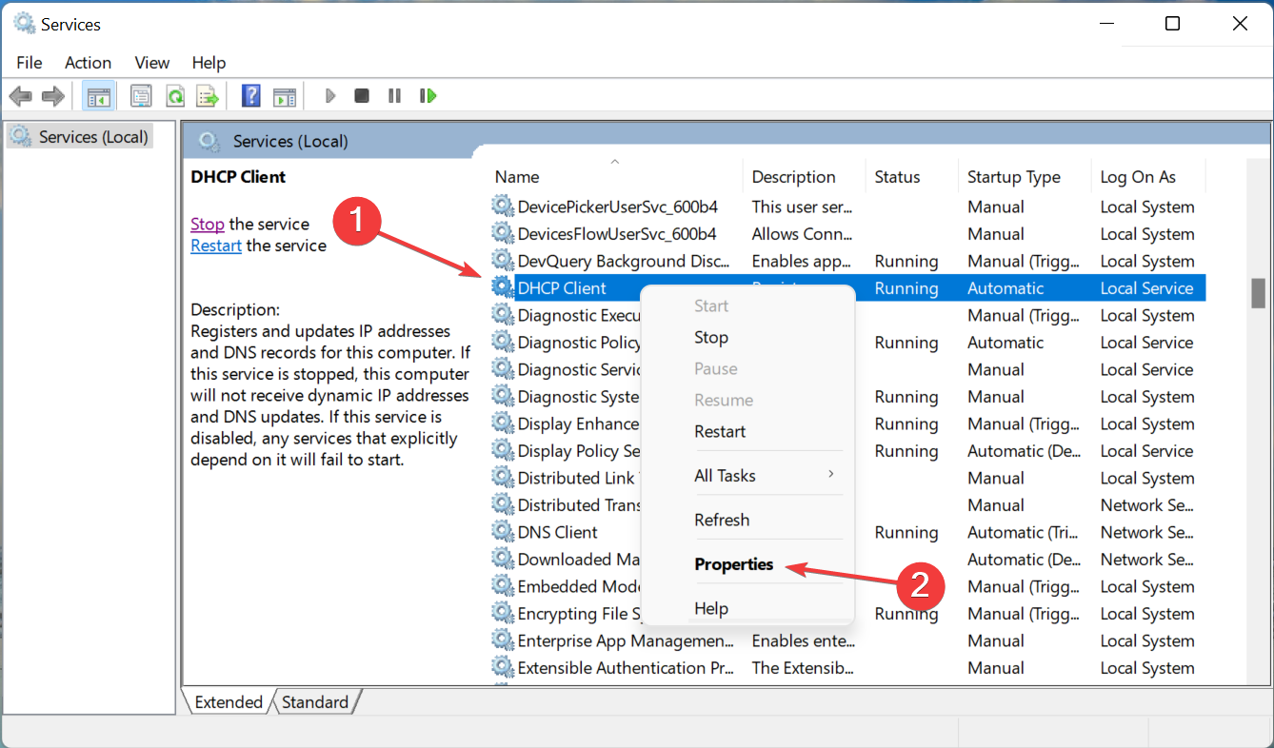Click the Properties toolbar icon
The width and height of the screenshot is (1274, 748).
pos(142,96)
